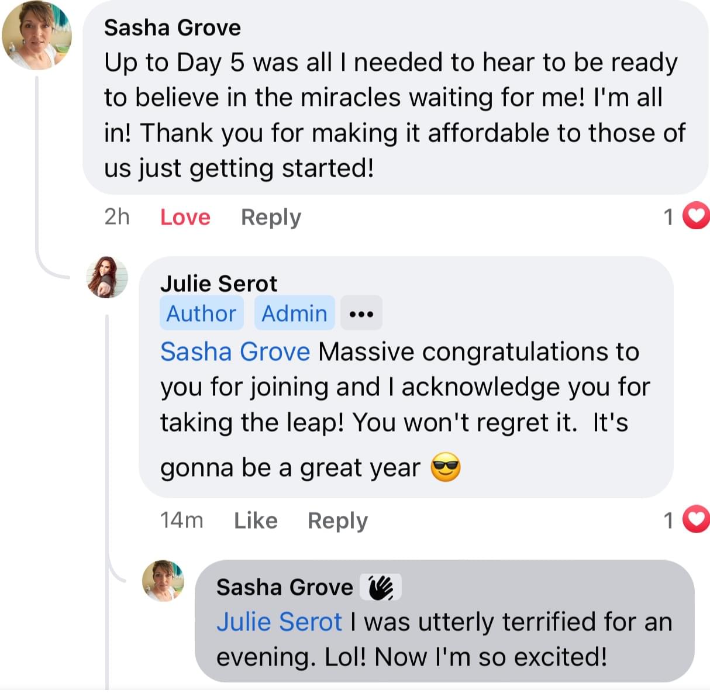
Task: Click the 14m timestamp
Action: pyautogui.click(x=181, y=520)
